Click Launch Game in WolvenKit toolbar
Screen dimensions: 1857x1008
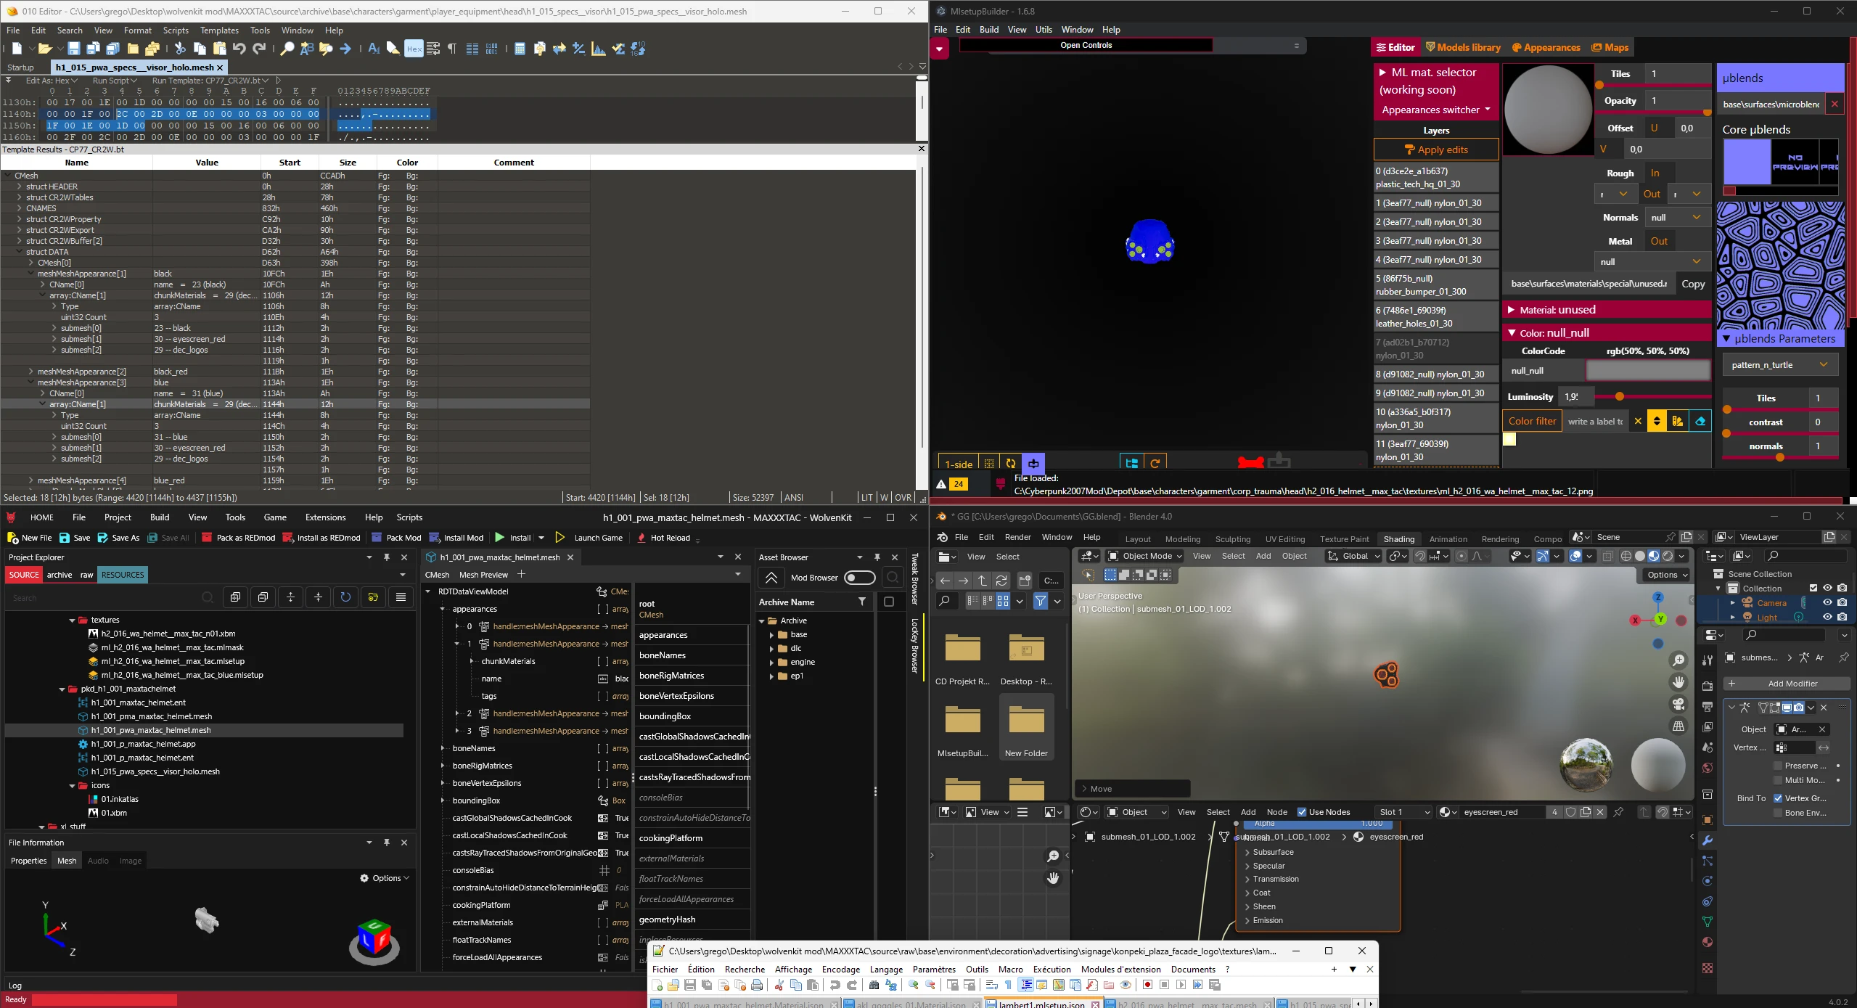pos(589,538)
